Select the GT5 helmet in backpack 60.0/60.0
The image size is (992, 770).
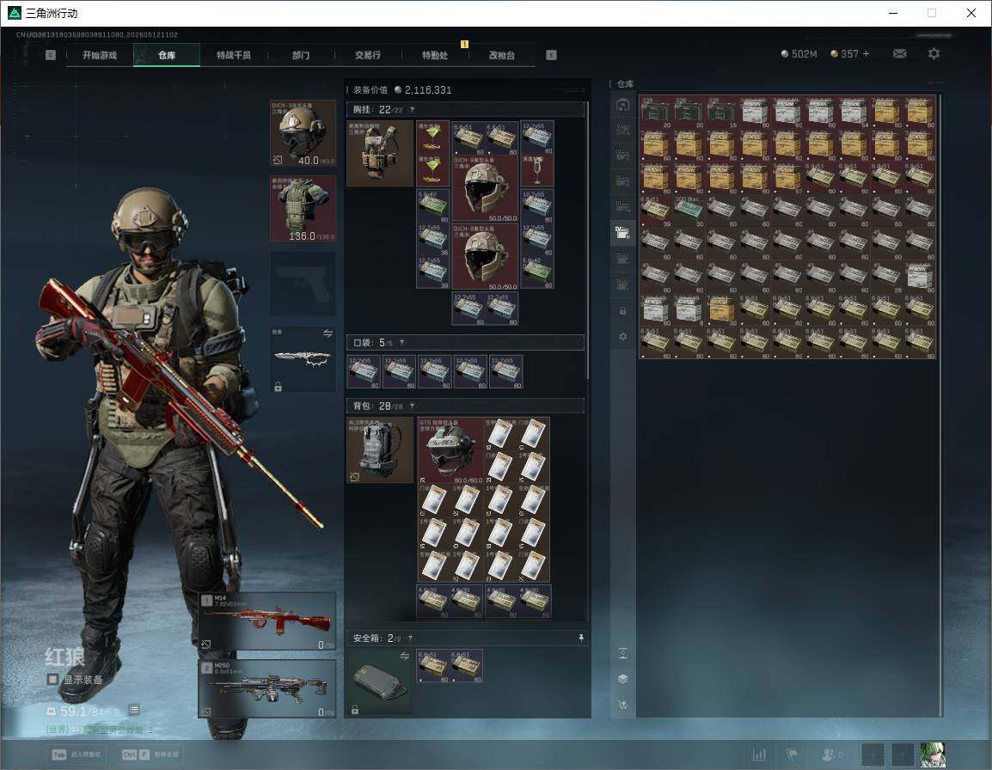click(451, 450)
